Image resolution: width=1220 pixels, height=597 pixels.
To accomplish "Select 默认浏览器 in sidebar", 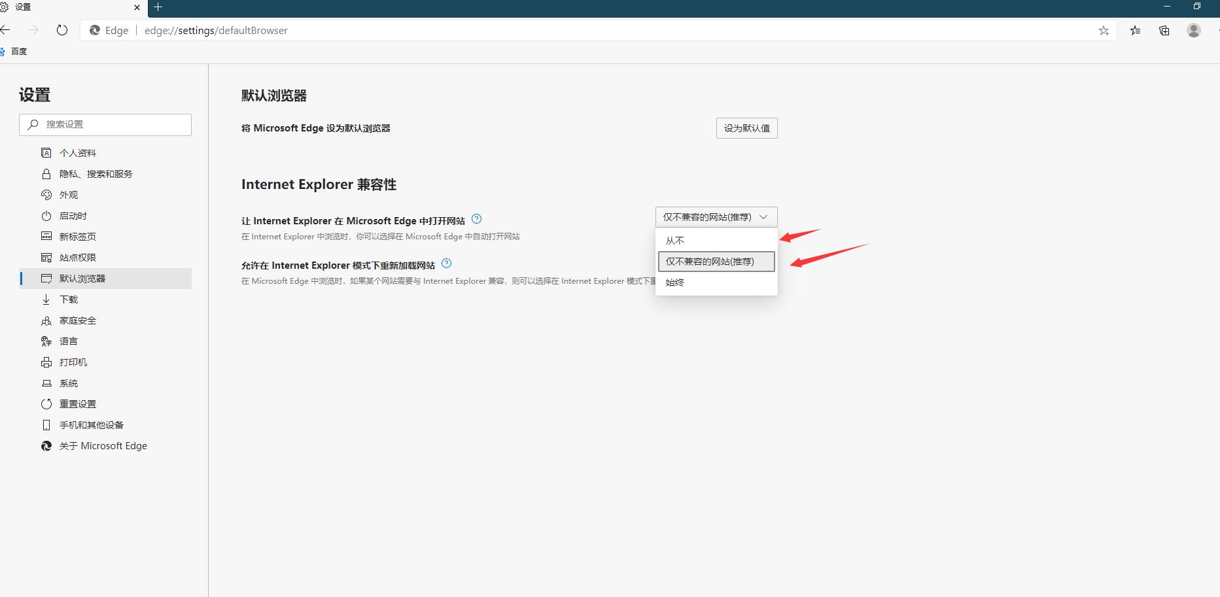I will click(x=106, y=279).
